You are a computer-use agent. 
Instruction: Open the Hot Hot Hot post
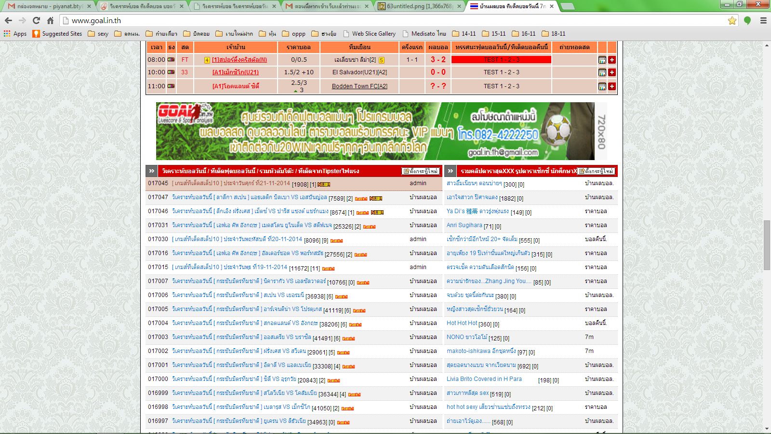click(x=462, y=323)
